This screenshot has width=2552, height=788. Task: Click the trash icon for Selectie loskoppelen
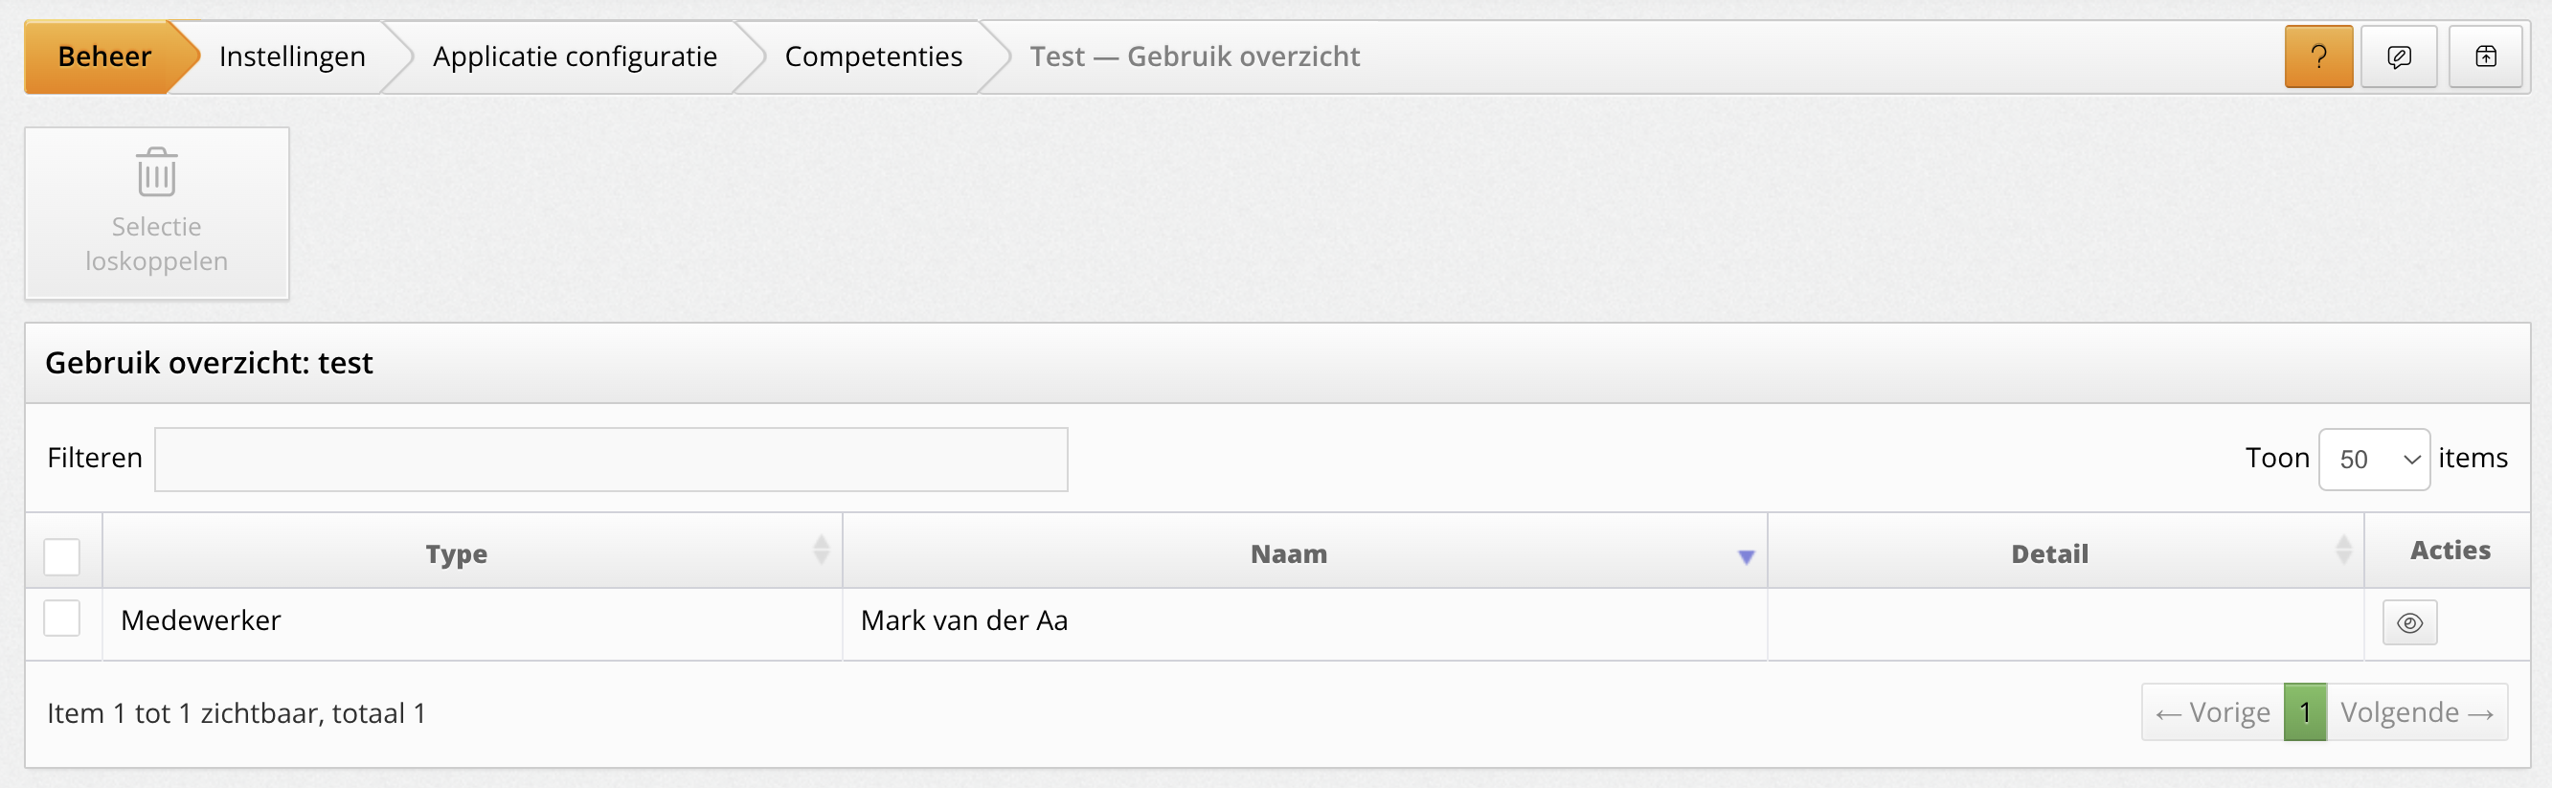(x=156, y=173)
